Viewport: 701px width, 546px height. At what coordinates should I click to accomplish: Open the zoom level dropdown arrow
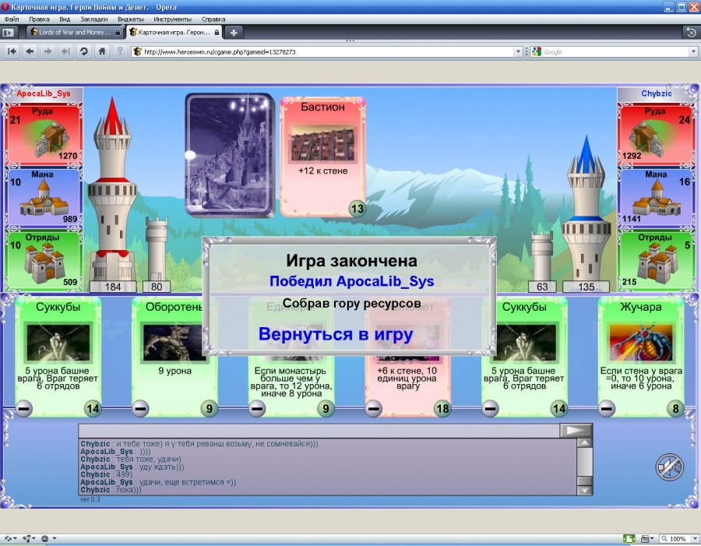pos(695,538)
